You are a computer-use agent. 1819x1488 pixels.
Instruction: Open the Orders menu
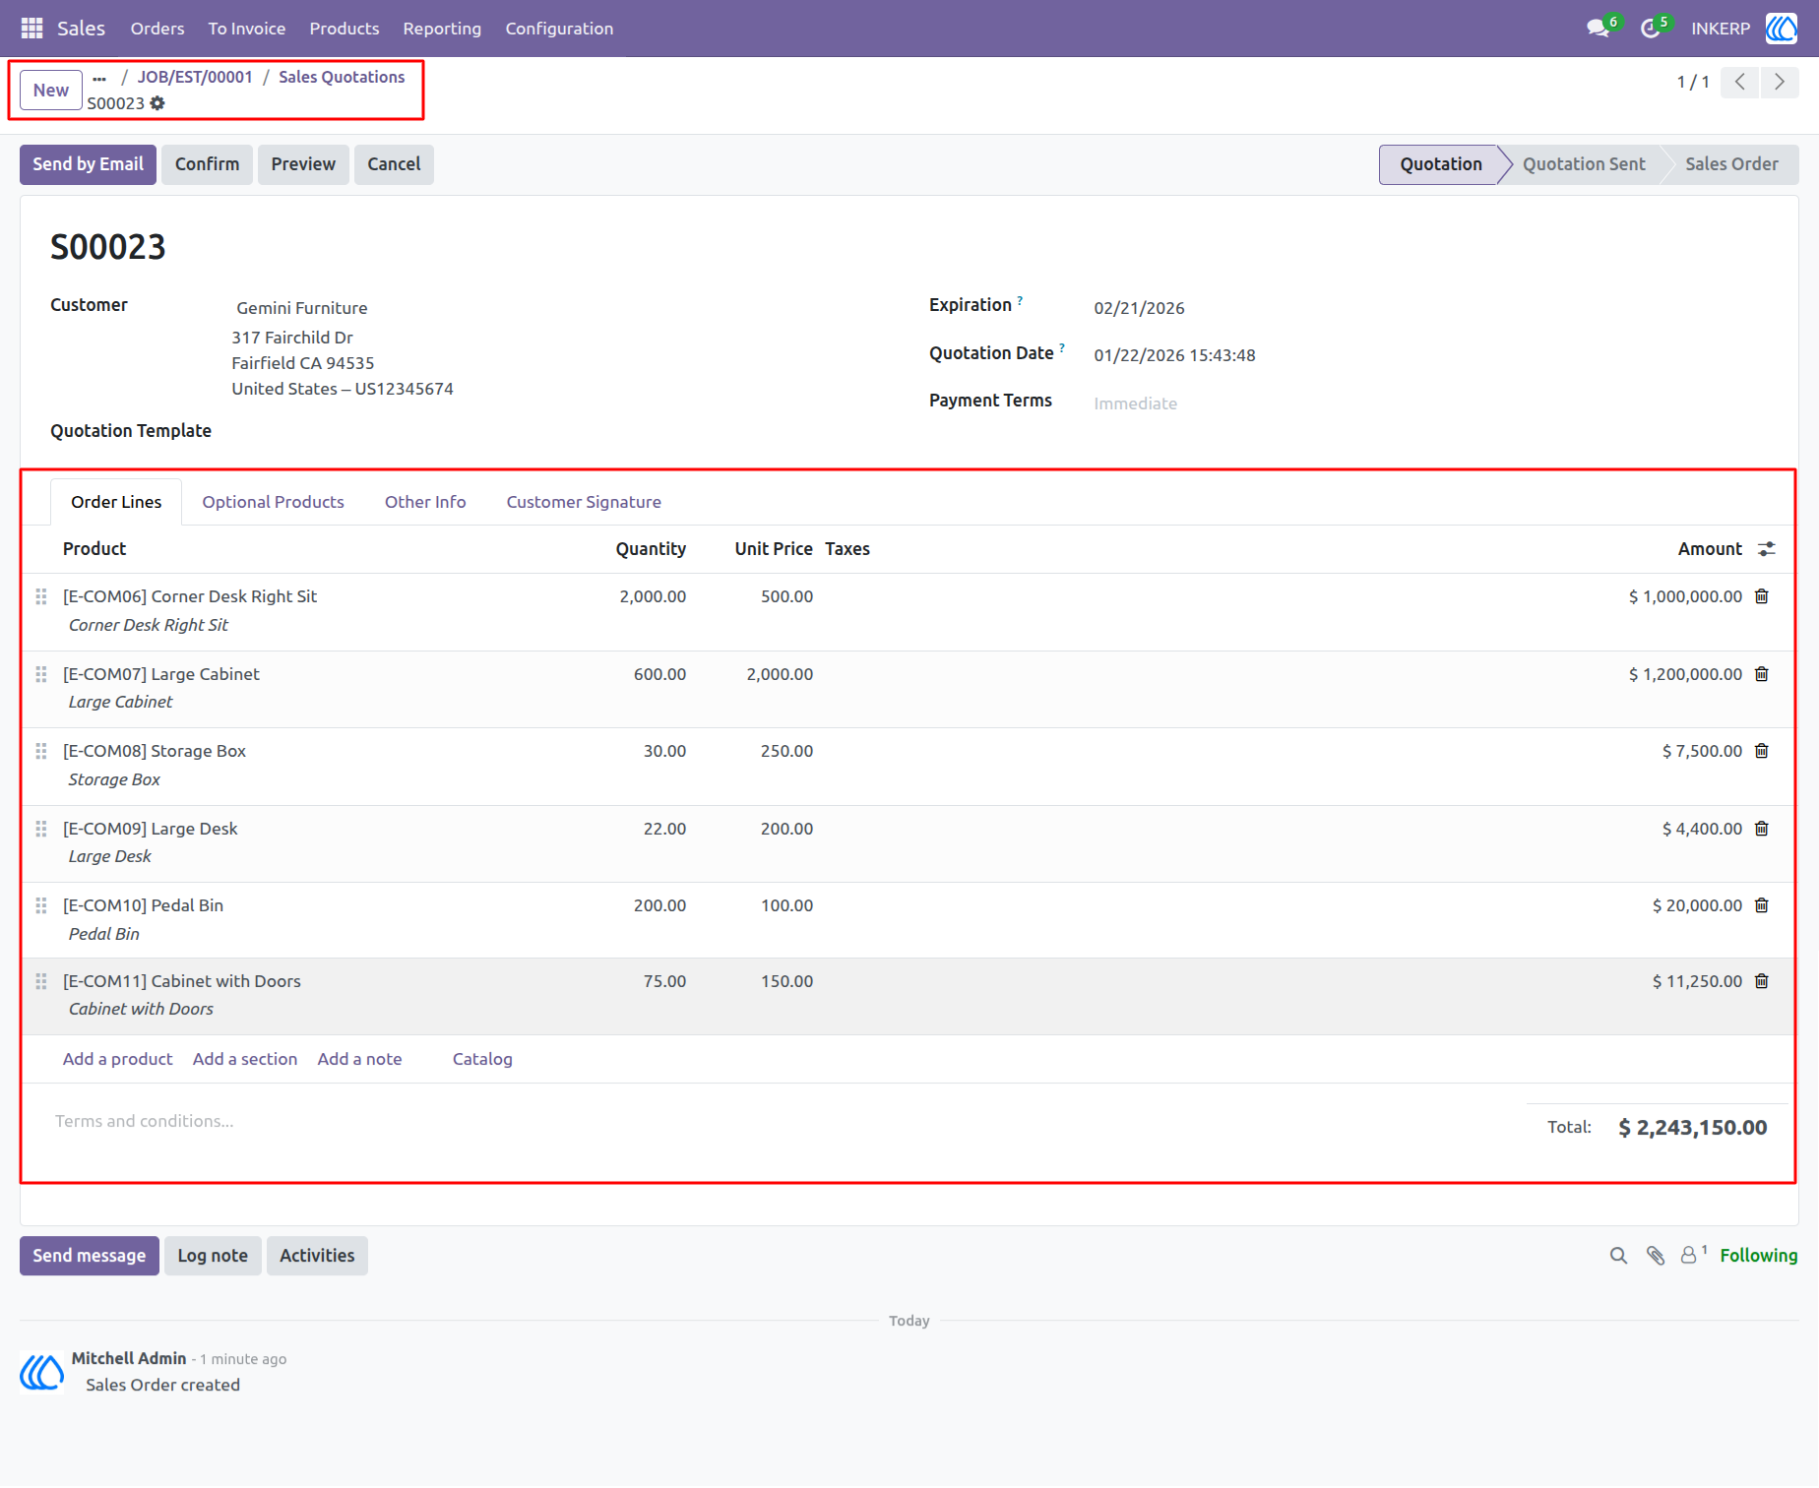(157, 29)
